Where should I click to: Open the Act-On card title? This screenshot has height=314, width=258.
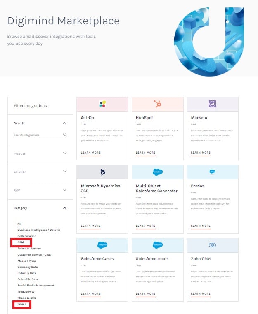tap(88, 118)
